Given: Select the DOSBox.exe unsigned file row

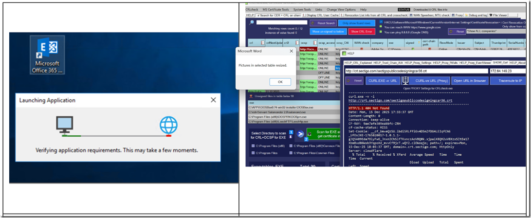Looking at the screenshot, I should 294,108.
